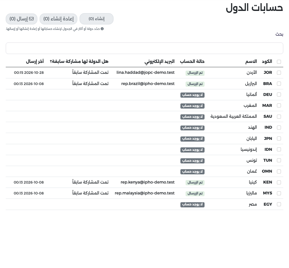
Task: Select the OMN row checkbox
Action: [279, 171]
